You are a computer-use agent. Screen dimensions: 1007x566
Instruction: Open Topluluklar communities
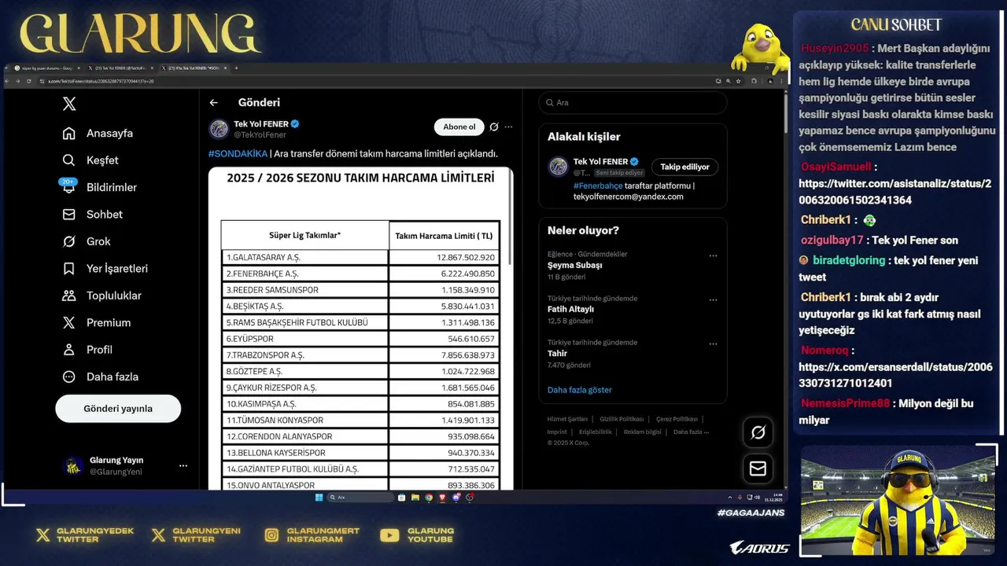click(101, 296)
